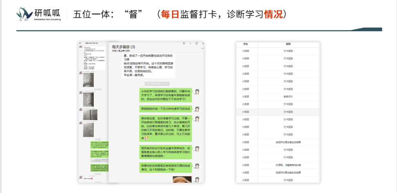
Task: Select the 对课程、书籍等有效纠错 rule cell
Action: 288,165
